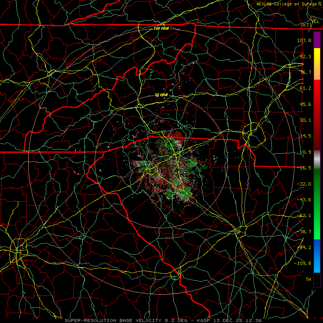
Task: Pick the purple segment of the color bar
Action: pyautogui.click(x=317, y=40)
